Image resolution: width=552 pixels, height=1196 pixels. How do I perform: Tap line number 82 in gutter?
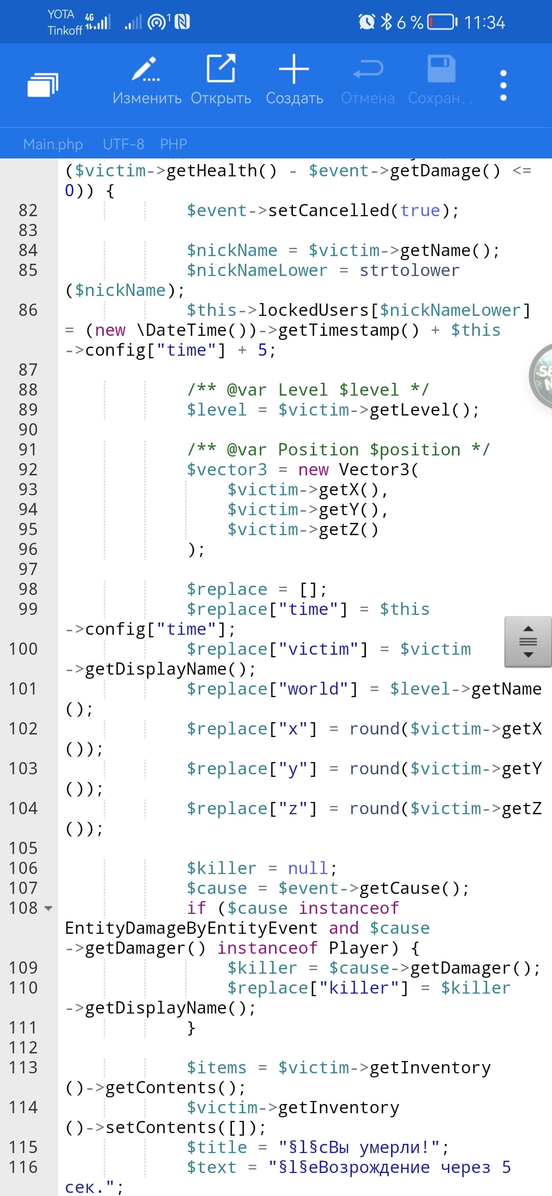pyautogui.click(x=28, y=210)
